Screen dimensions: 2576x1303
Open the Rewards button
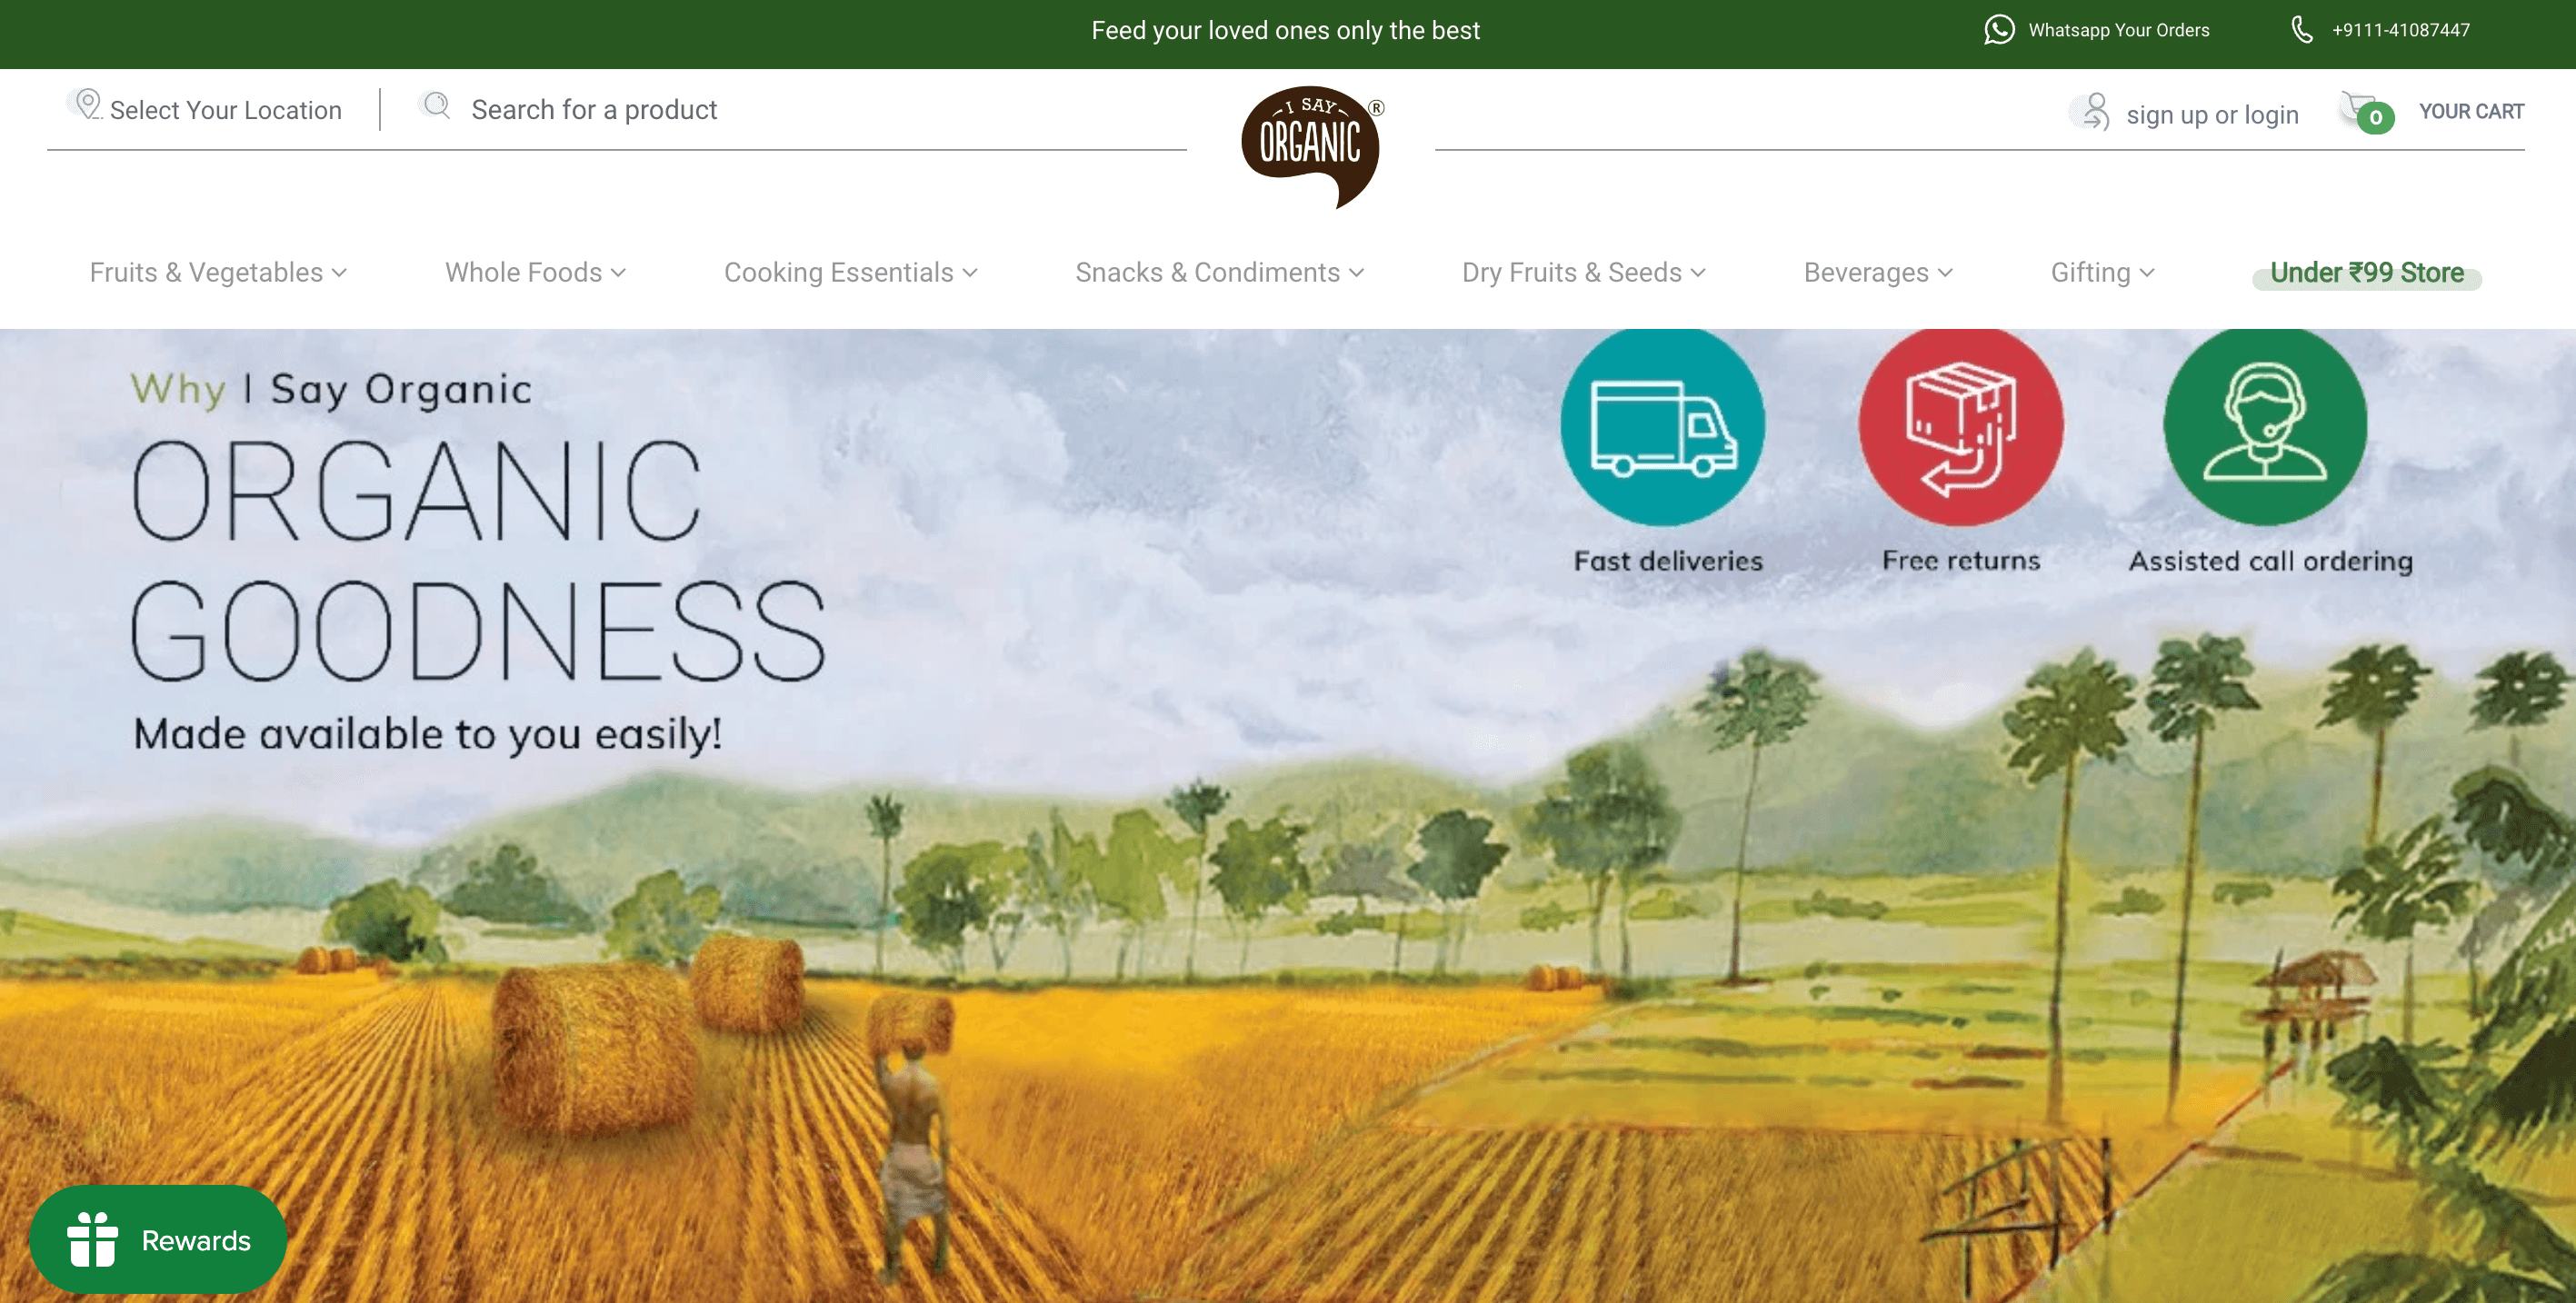[x=158, y=1239]
